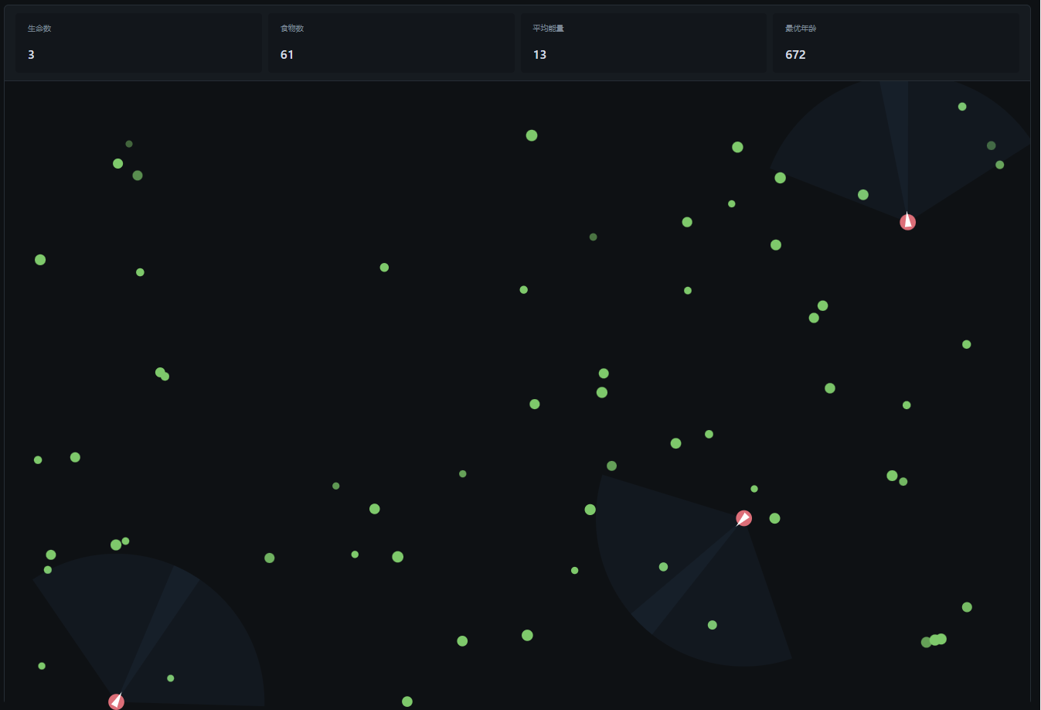Image resolution: width=1041 pixels, height=710 pixels.
Task: Select the 最优年龄 value 672
Action: pos(795,55)
